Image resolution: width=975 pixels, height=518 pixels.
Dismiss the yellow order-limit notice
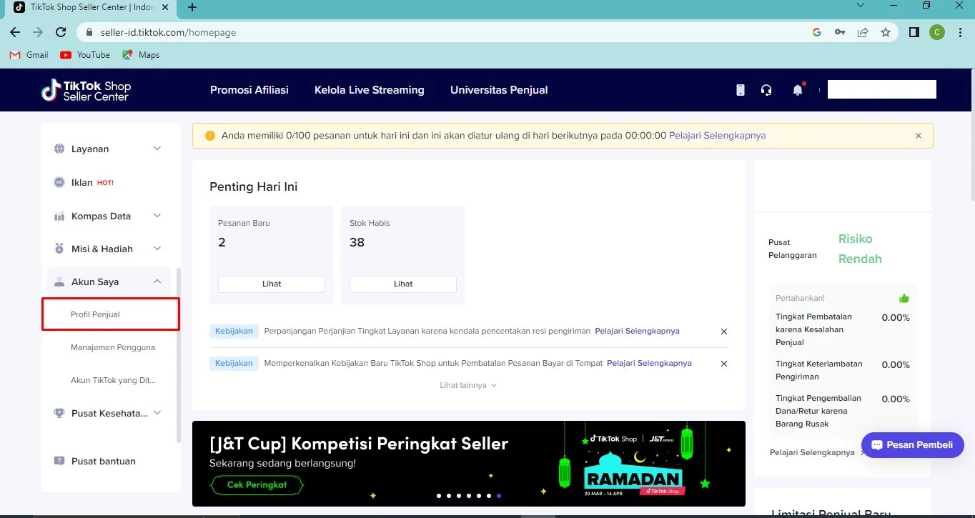[x=919, y=136]
